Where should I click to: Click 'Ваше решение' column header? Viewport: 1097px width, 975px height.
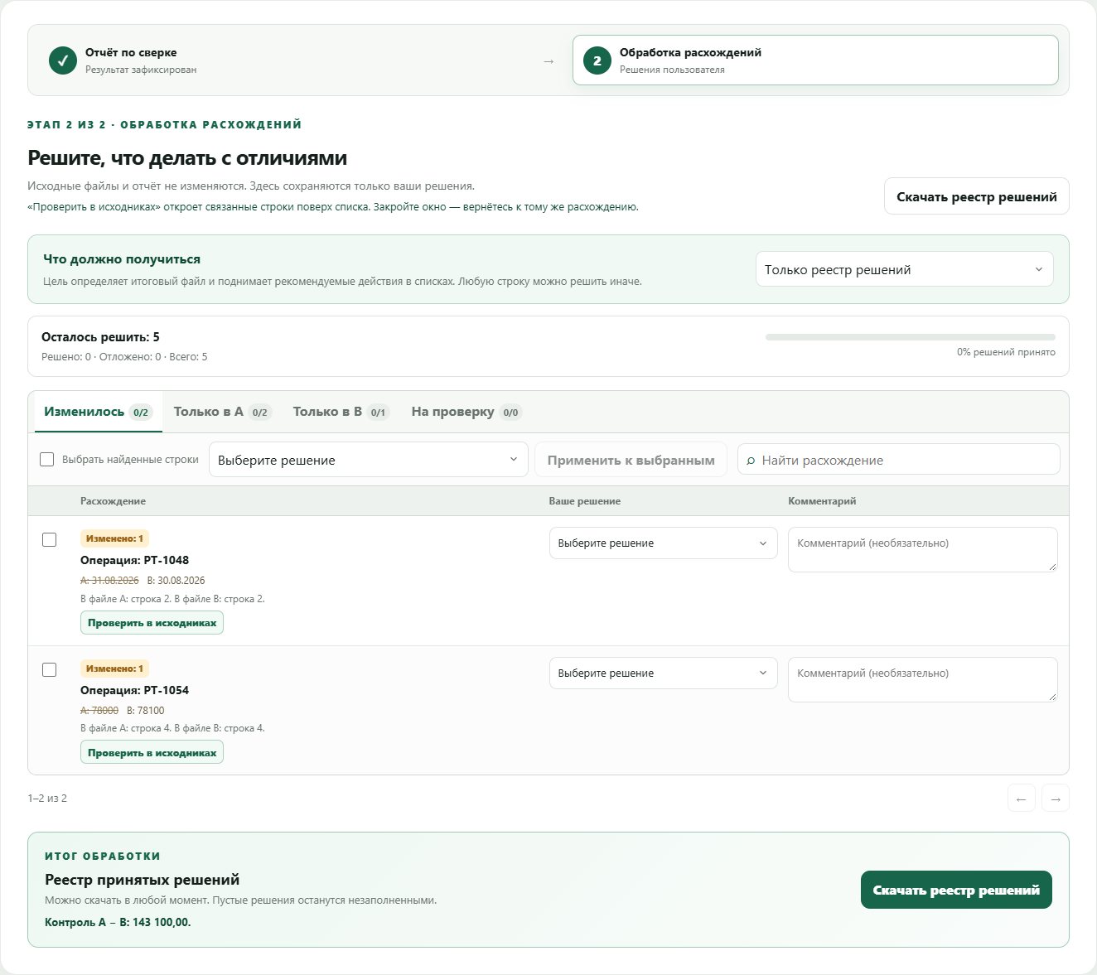585,501
